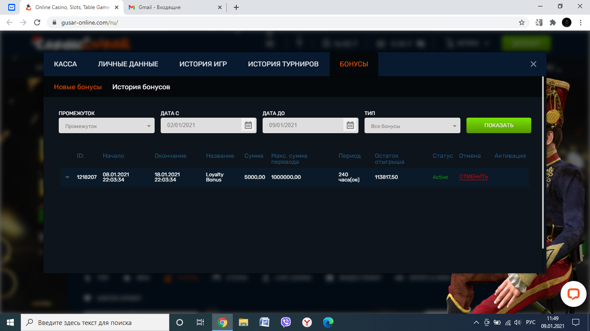Click the Windows taskbar search box
Screen dimensions: 590x331
click(95, 322)
